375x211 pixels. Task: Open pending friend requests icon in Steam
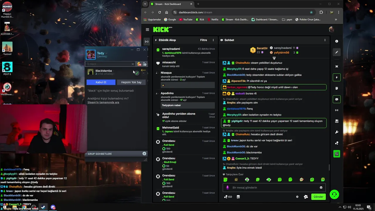pyautogui.click(x=139, y=64)
